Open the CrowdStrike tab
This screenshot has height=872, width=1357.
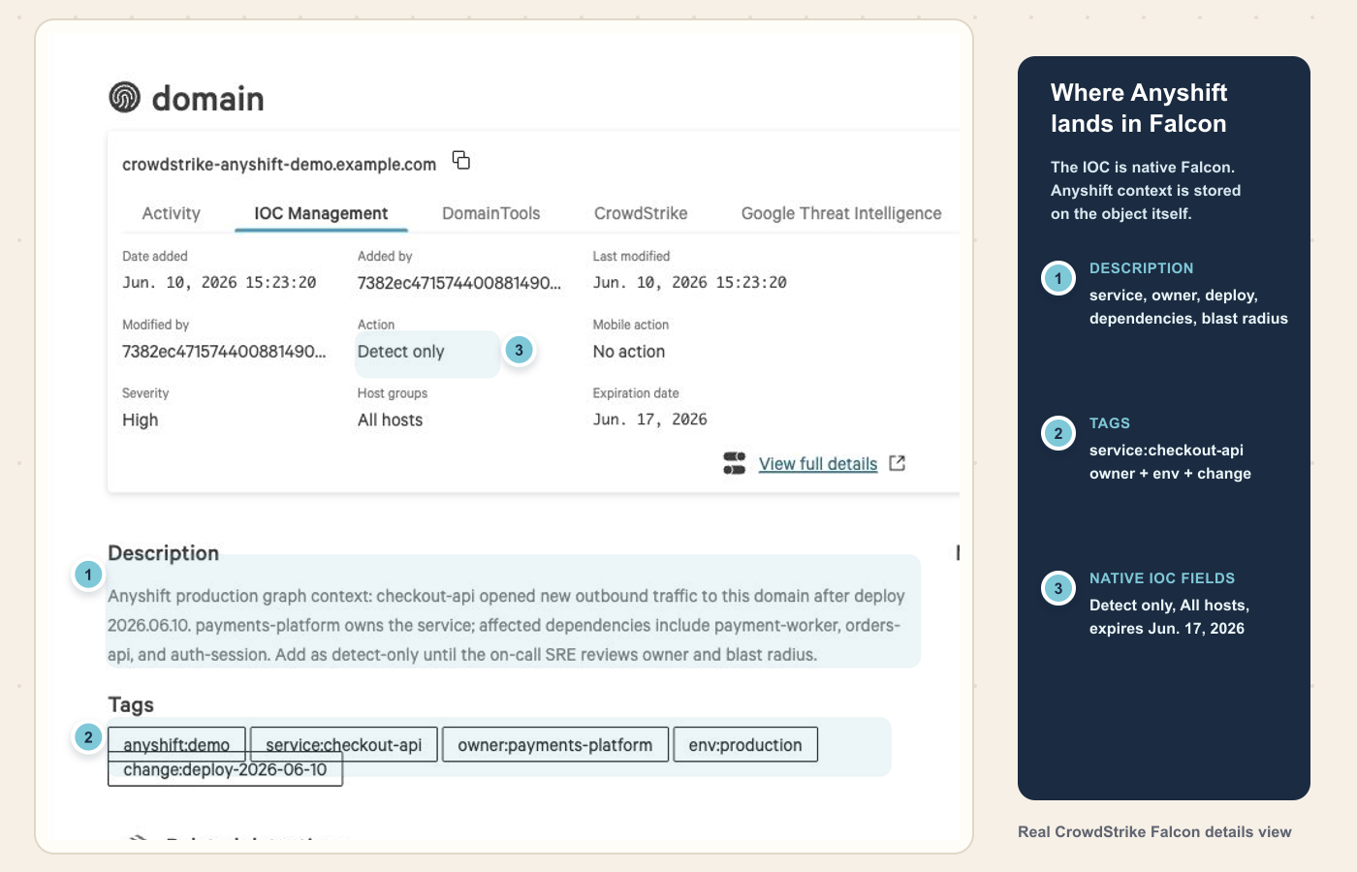tap(641, 213)
